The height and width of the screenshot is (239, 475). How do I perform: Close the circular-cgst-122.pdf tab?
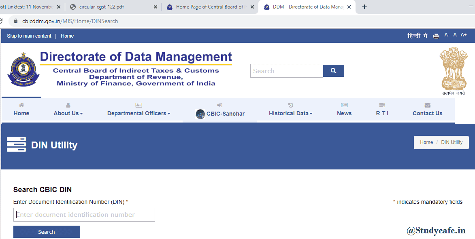[155, 7]
